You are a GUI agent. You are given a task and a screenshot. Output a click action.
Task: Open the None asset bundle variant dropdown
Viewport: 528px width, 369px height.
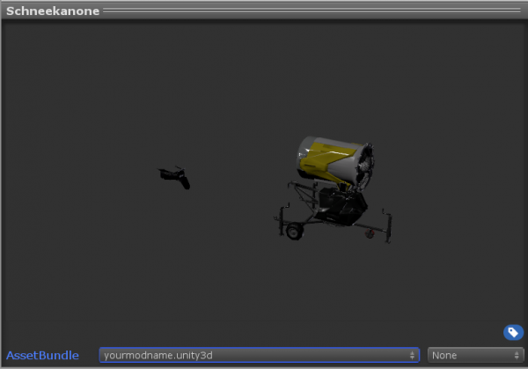pyautogui.click(x=475, y=355)
